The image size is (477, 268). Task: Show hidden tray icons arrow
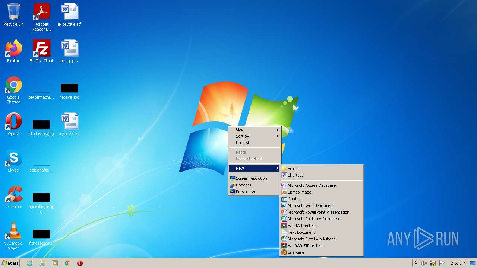[x=416, y=263]
